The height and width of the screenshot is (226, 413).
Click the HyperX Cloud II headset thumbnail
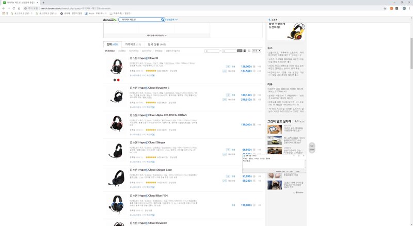pyautogui.click(x=117, y=66)
